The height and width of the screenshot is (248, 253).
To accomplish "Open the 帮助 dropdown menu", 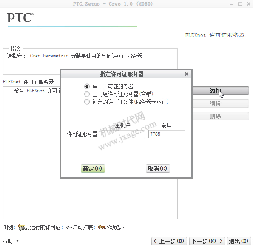I will pyautogui.click(x=11, y=241).
